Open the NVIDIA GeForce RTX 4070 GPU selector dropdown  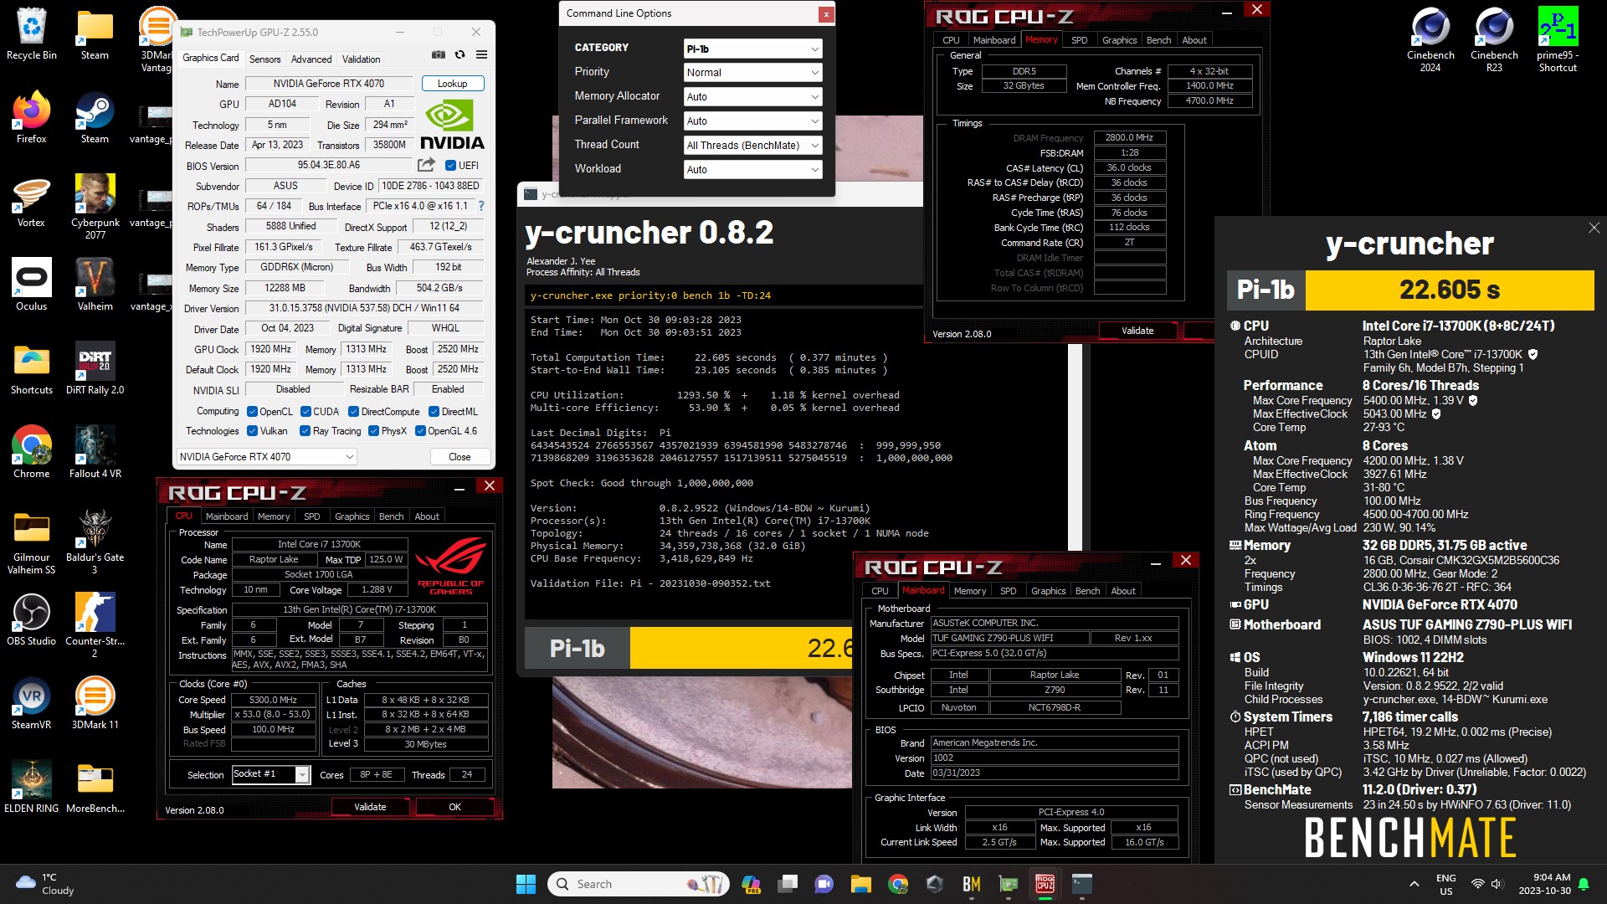point(266,457)
